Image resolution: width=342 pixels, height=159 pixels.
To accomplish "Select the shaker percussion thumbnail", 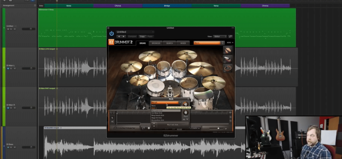I will [x=228, y=59].
